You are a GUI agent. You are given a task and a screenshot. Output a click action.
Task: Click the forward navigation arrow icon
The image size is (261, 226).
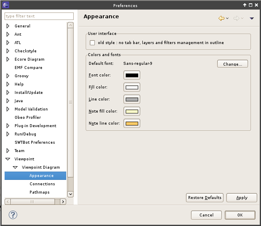tap(236, 18)
